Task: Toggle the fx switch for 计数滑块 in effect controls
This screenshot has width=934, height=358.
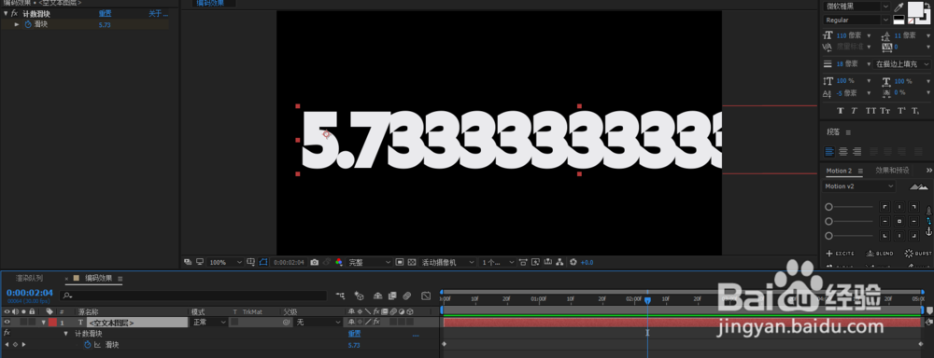Action: tap(14, 13)
